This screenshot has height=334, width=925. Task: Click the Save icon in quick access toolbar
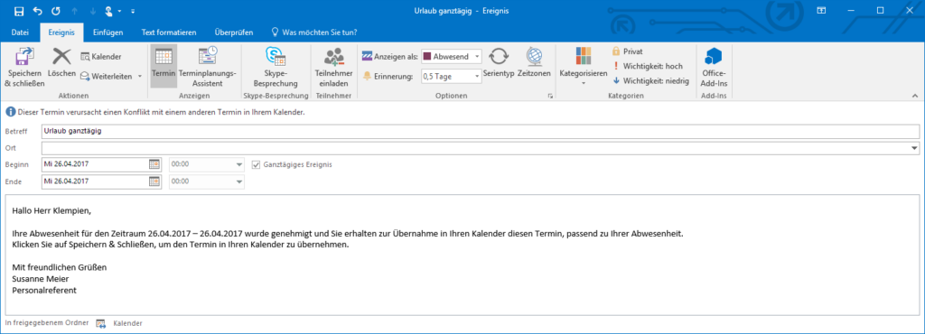(19, 11)
